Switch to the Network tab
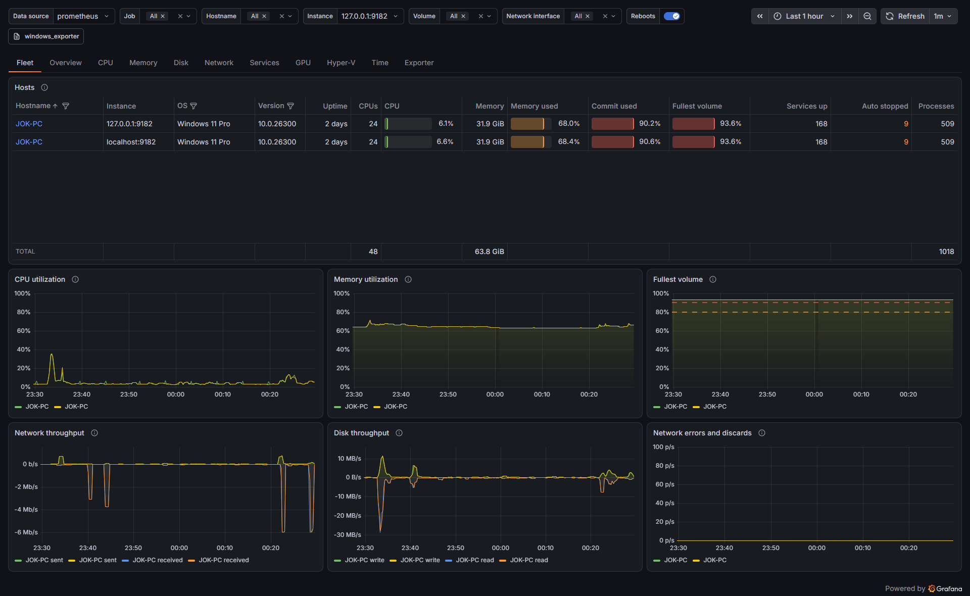970x596 pixels. 219,63
